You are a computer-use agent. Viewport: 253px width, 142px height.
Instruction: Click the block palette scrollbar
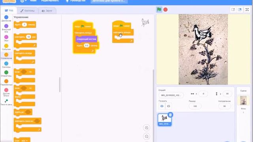(x=60, y=85)
